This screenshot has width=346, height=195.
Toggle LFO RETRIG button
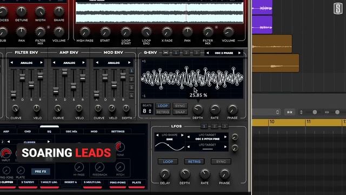(x=194, y=161)
